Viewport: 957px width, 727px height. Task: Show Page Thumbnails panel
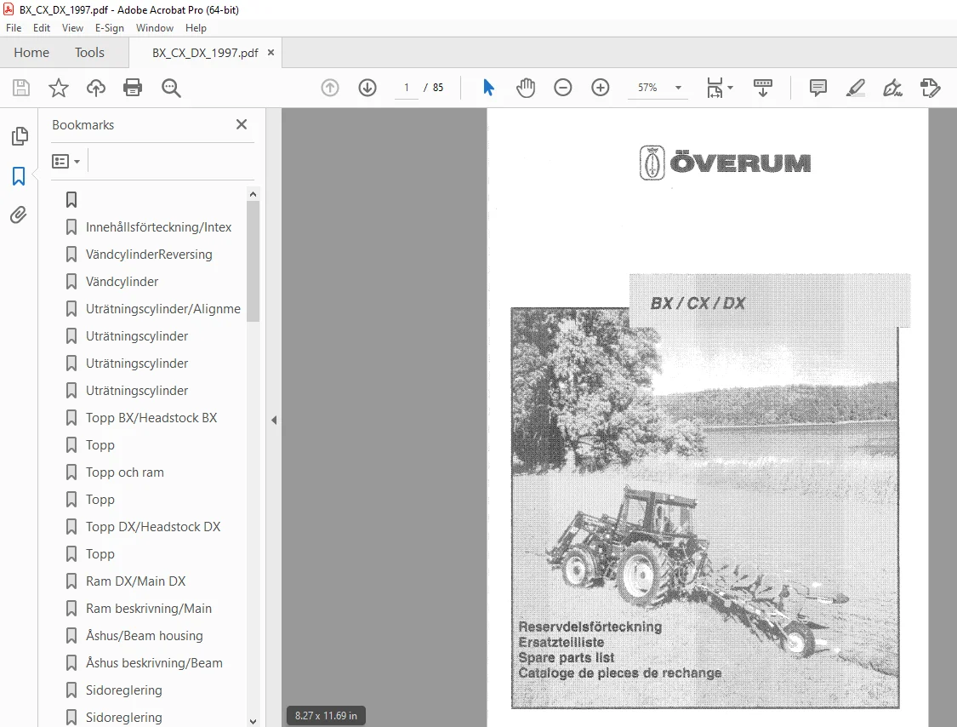point(20,136)
